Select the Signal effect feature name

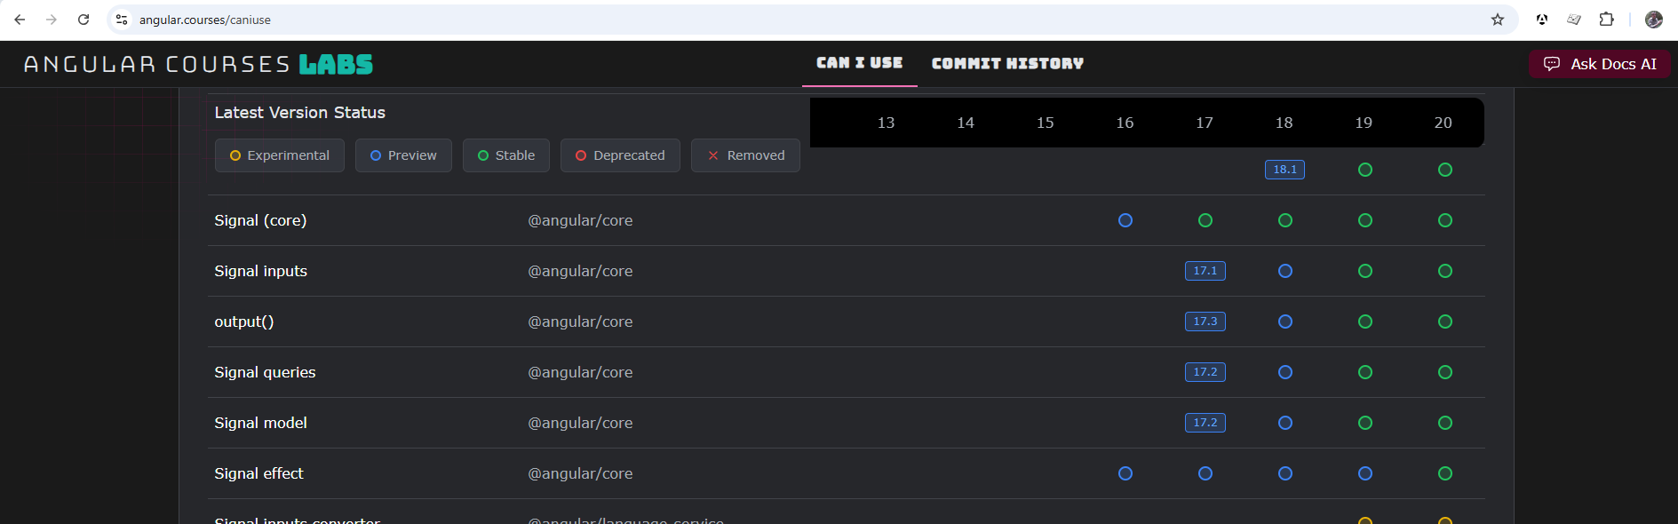pyautogui.click(x=258, y=473)
